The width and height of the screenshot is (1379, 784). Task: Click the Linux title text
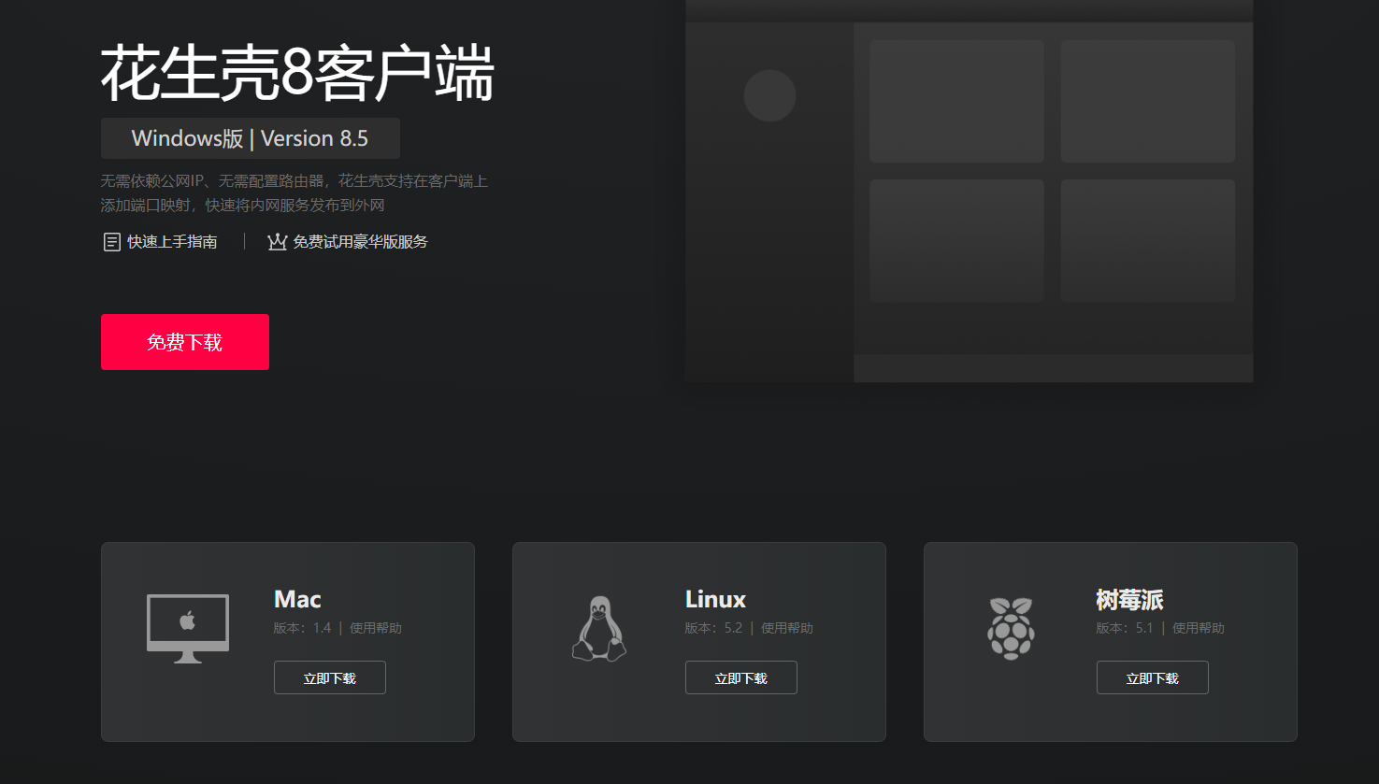click(715, 599)
